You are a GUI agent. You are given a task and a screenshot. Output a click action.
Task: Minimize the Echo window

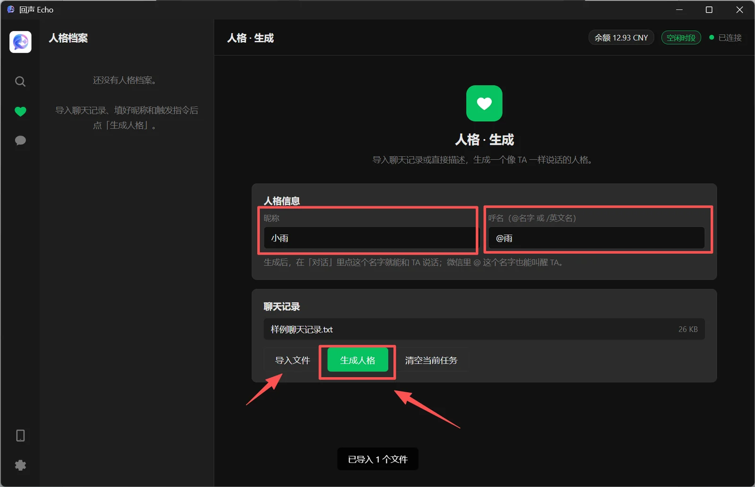tap(679, 9)
